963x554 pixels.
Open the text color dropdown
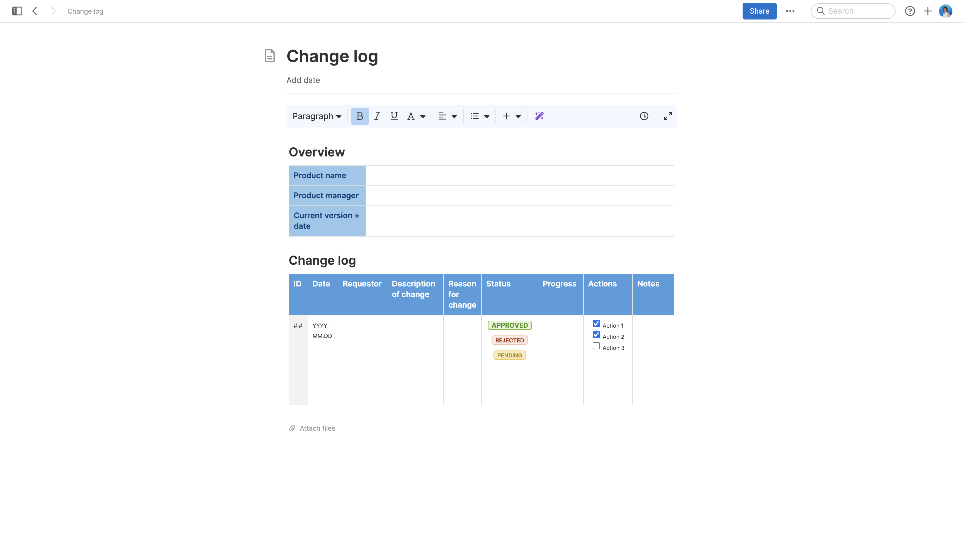click(416, 116)
